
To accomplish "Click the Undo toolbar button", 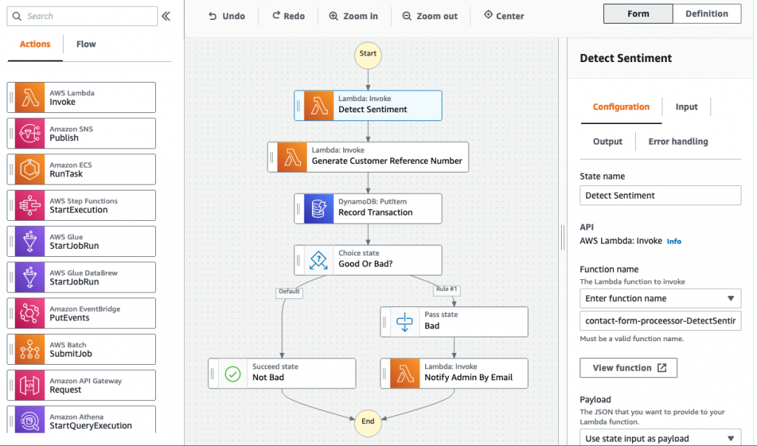I will point(227,16).
